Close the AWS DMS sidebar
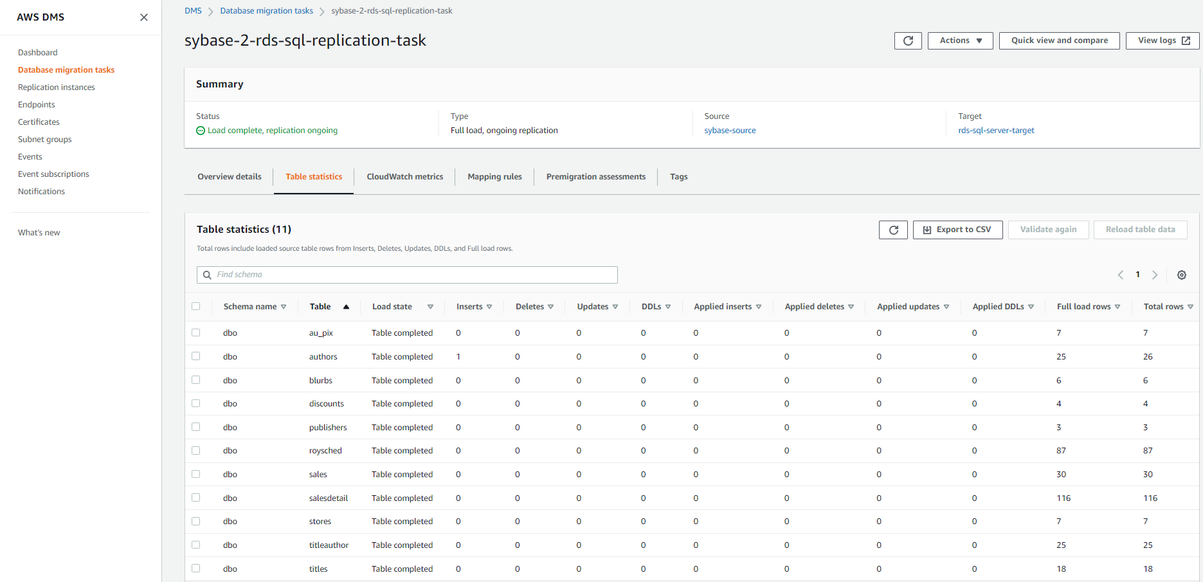 click(144, 17)
